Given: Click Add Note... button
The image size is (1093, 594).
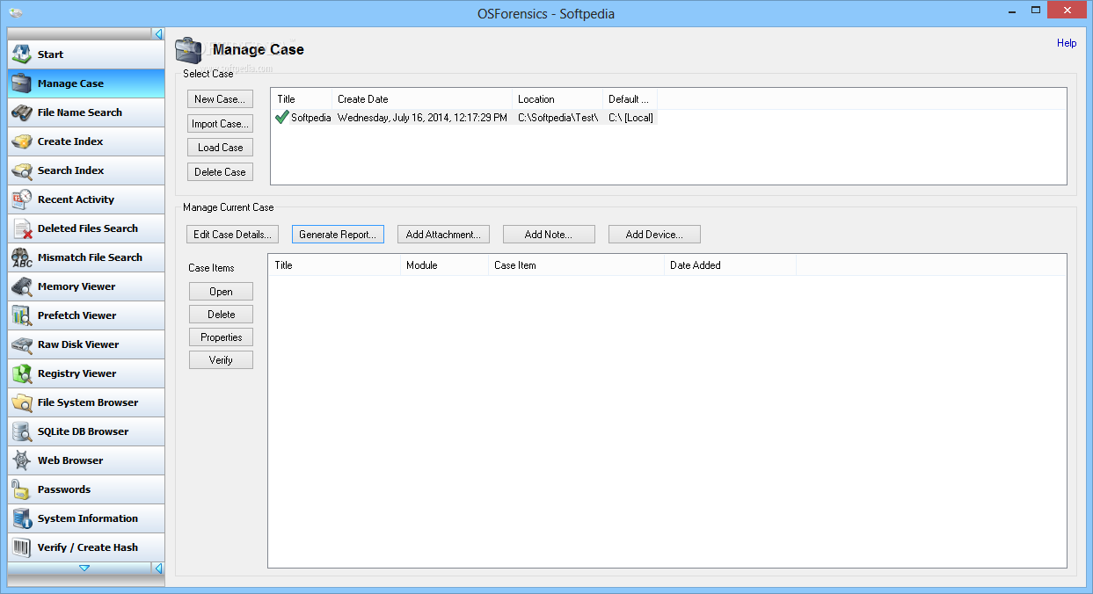Looking at the screenshot, I should pyautogui.click(x=549, y=235).
